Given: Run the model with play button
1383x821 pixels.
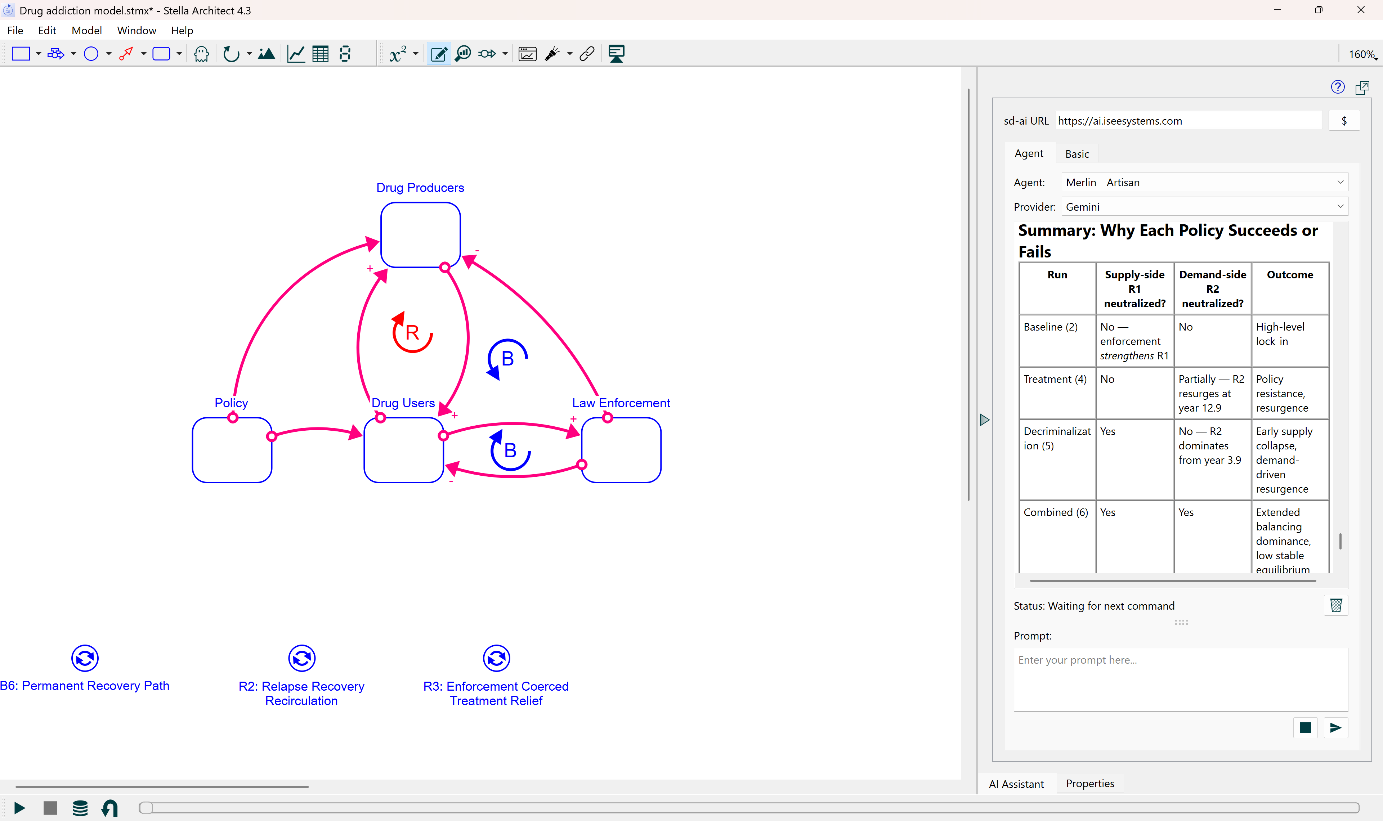Looking at the screenshot, I should point(19,808).
